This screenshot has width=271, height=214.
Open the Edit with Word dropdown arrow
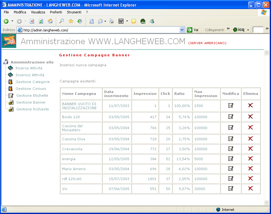pyautogui.click(x=127, y=21)
